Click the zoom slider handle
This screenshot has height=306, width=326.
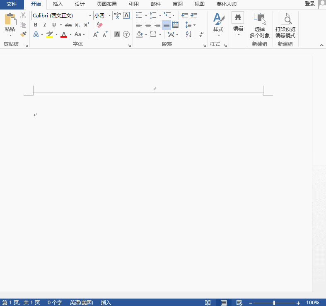point(274,303)
